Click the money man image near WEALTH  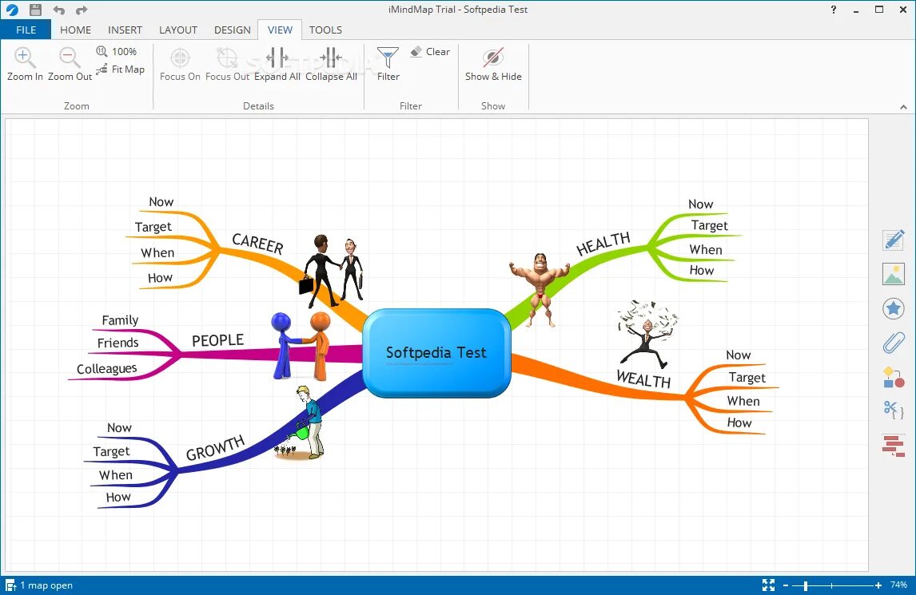647,334
